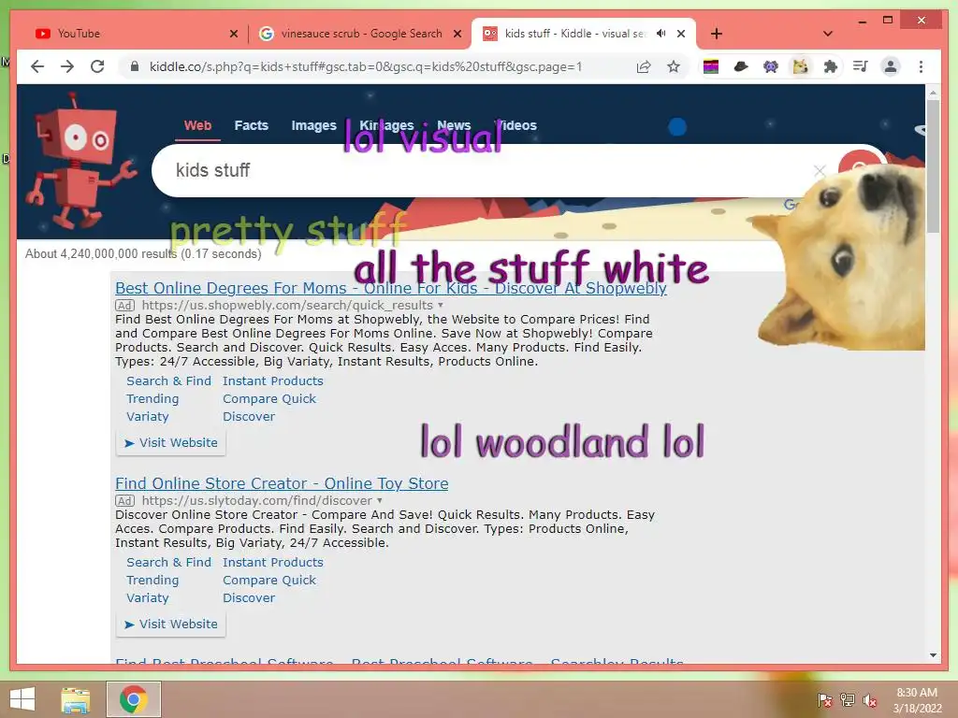Click Trending under slytoday ad
The width and height of the screenshot is (958, 718).
[x=152, y=580]
